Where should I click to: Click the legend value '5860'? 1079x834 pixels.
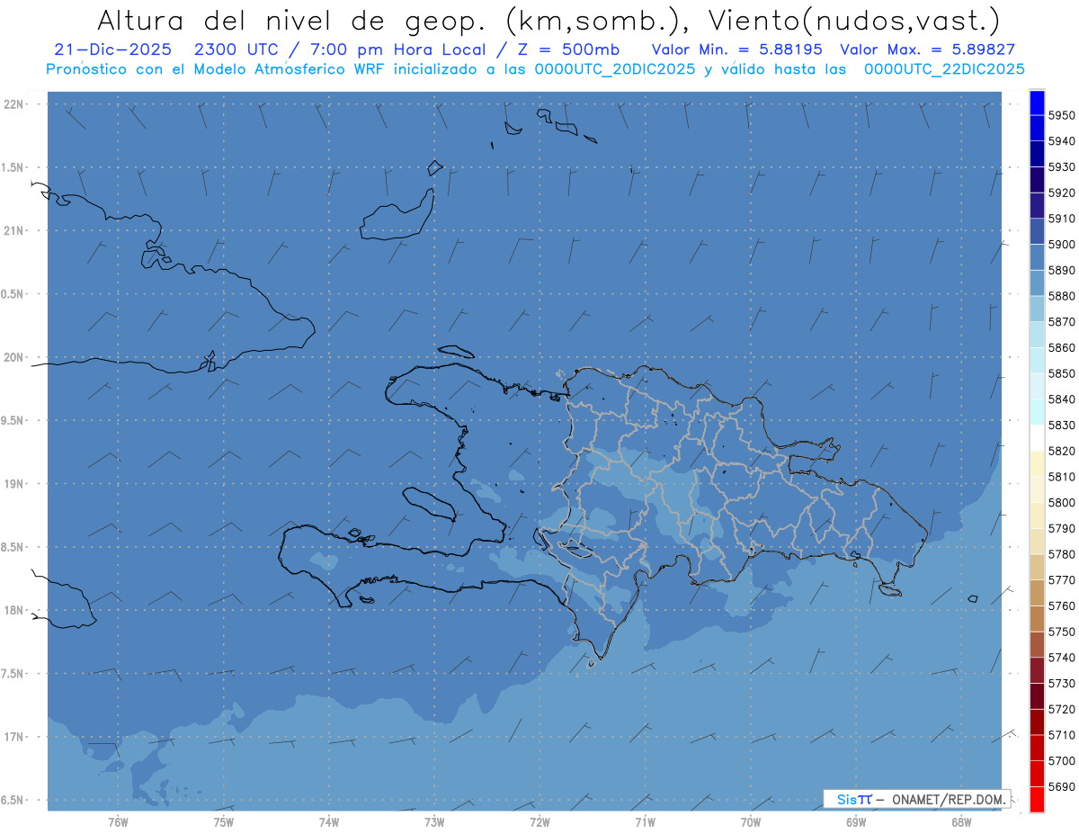pos(1062,347)
